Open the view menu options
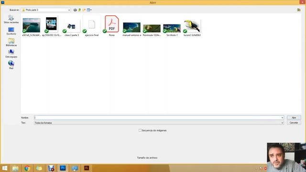Viewport: 306px width, 172px height. 89,10
